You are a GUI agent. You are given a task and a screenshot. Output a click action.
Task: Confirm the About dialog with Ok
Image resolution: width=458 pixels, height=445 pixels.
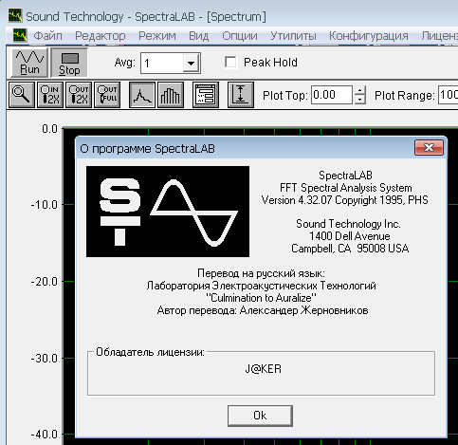coord(260,416)
